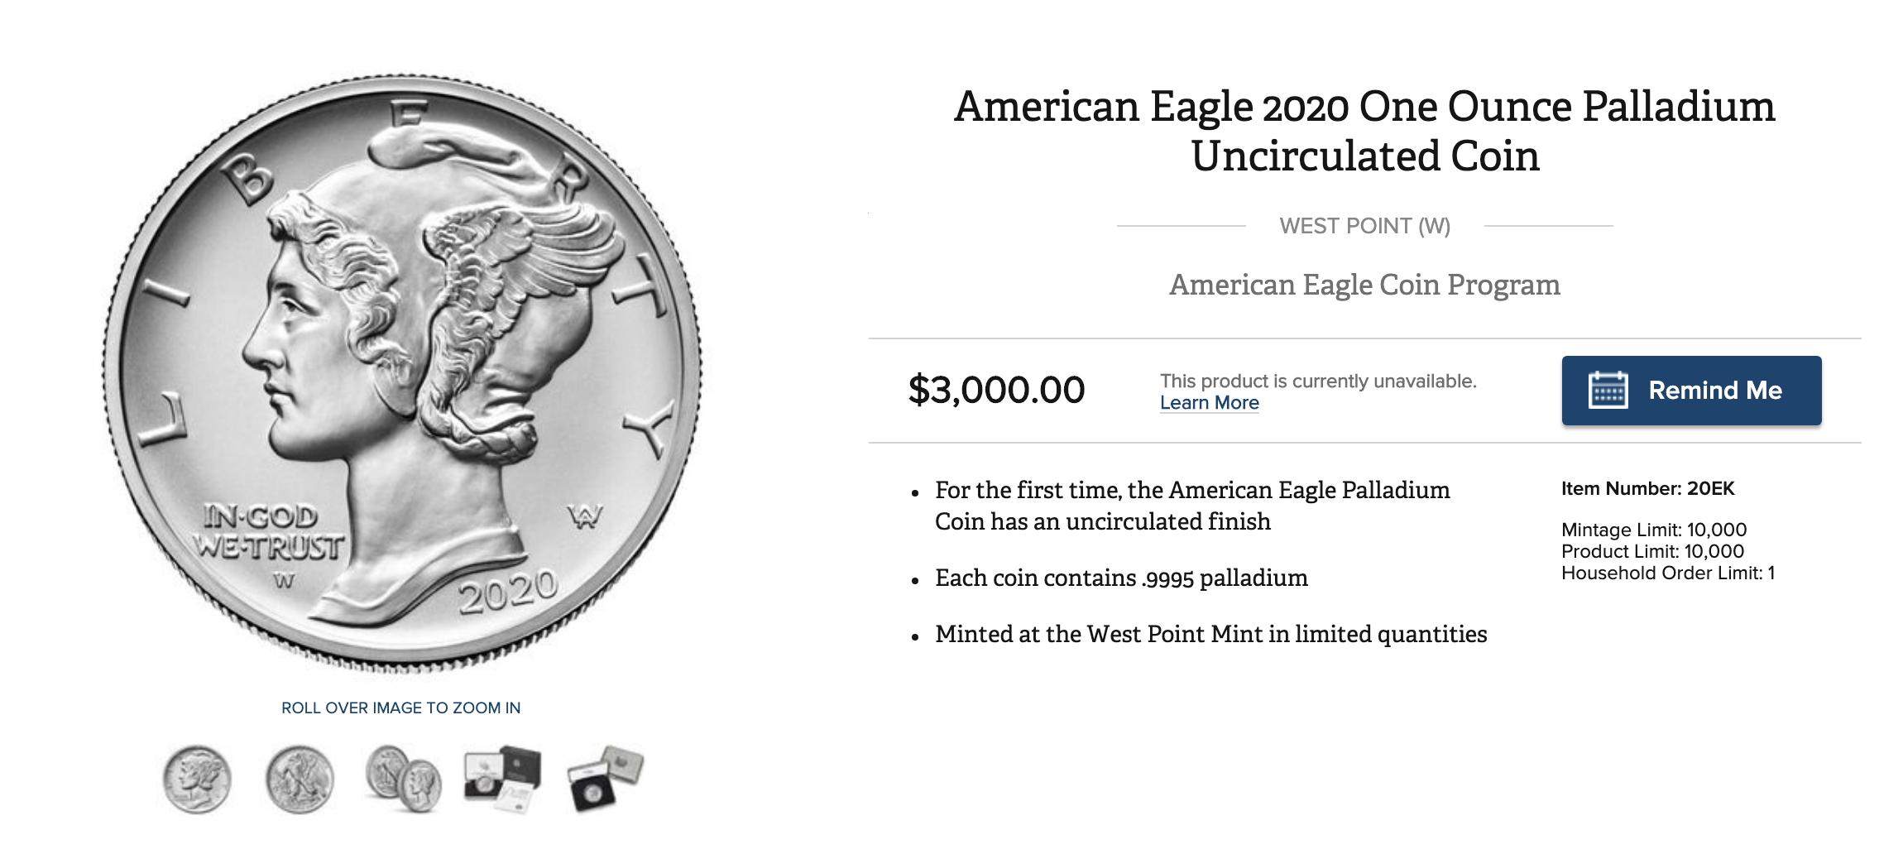Screen dimensions: 1903x854
Task: Click the calendar icon on Remind Me
Action: [1608, 391]
